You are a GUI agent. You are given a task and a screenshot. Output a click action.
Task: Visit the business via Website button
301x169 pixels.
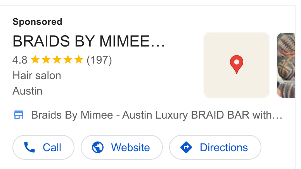tap(122, 147)
